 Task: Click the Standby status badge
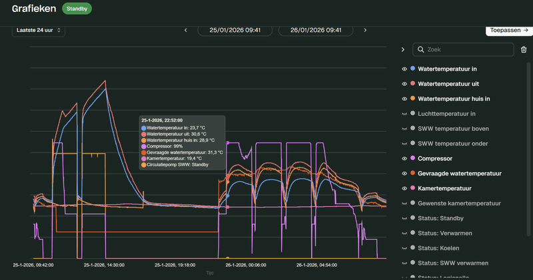(x=77, y=9)
